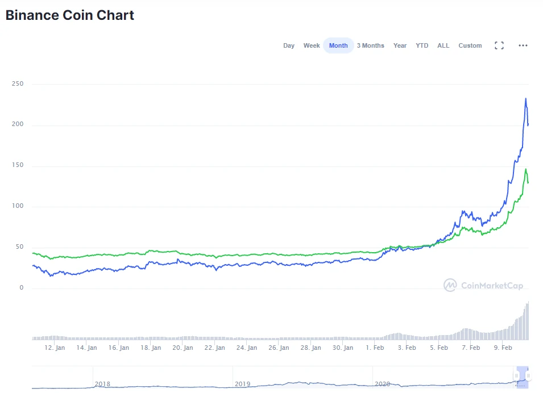Click the 3. Feb date label
This screenshot has width=543, height=393.
[x=407, y=348]
